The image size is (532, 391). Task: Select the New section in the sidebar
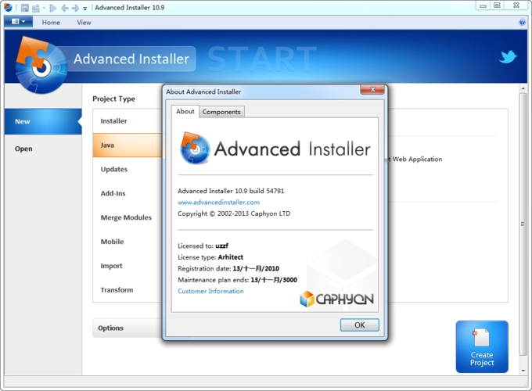point(43,121)
